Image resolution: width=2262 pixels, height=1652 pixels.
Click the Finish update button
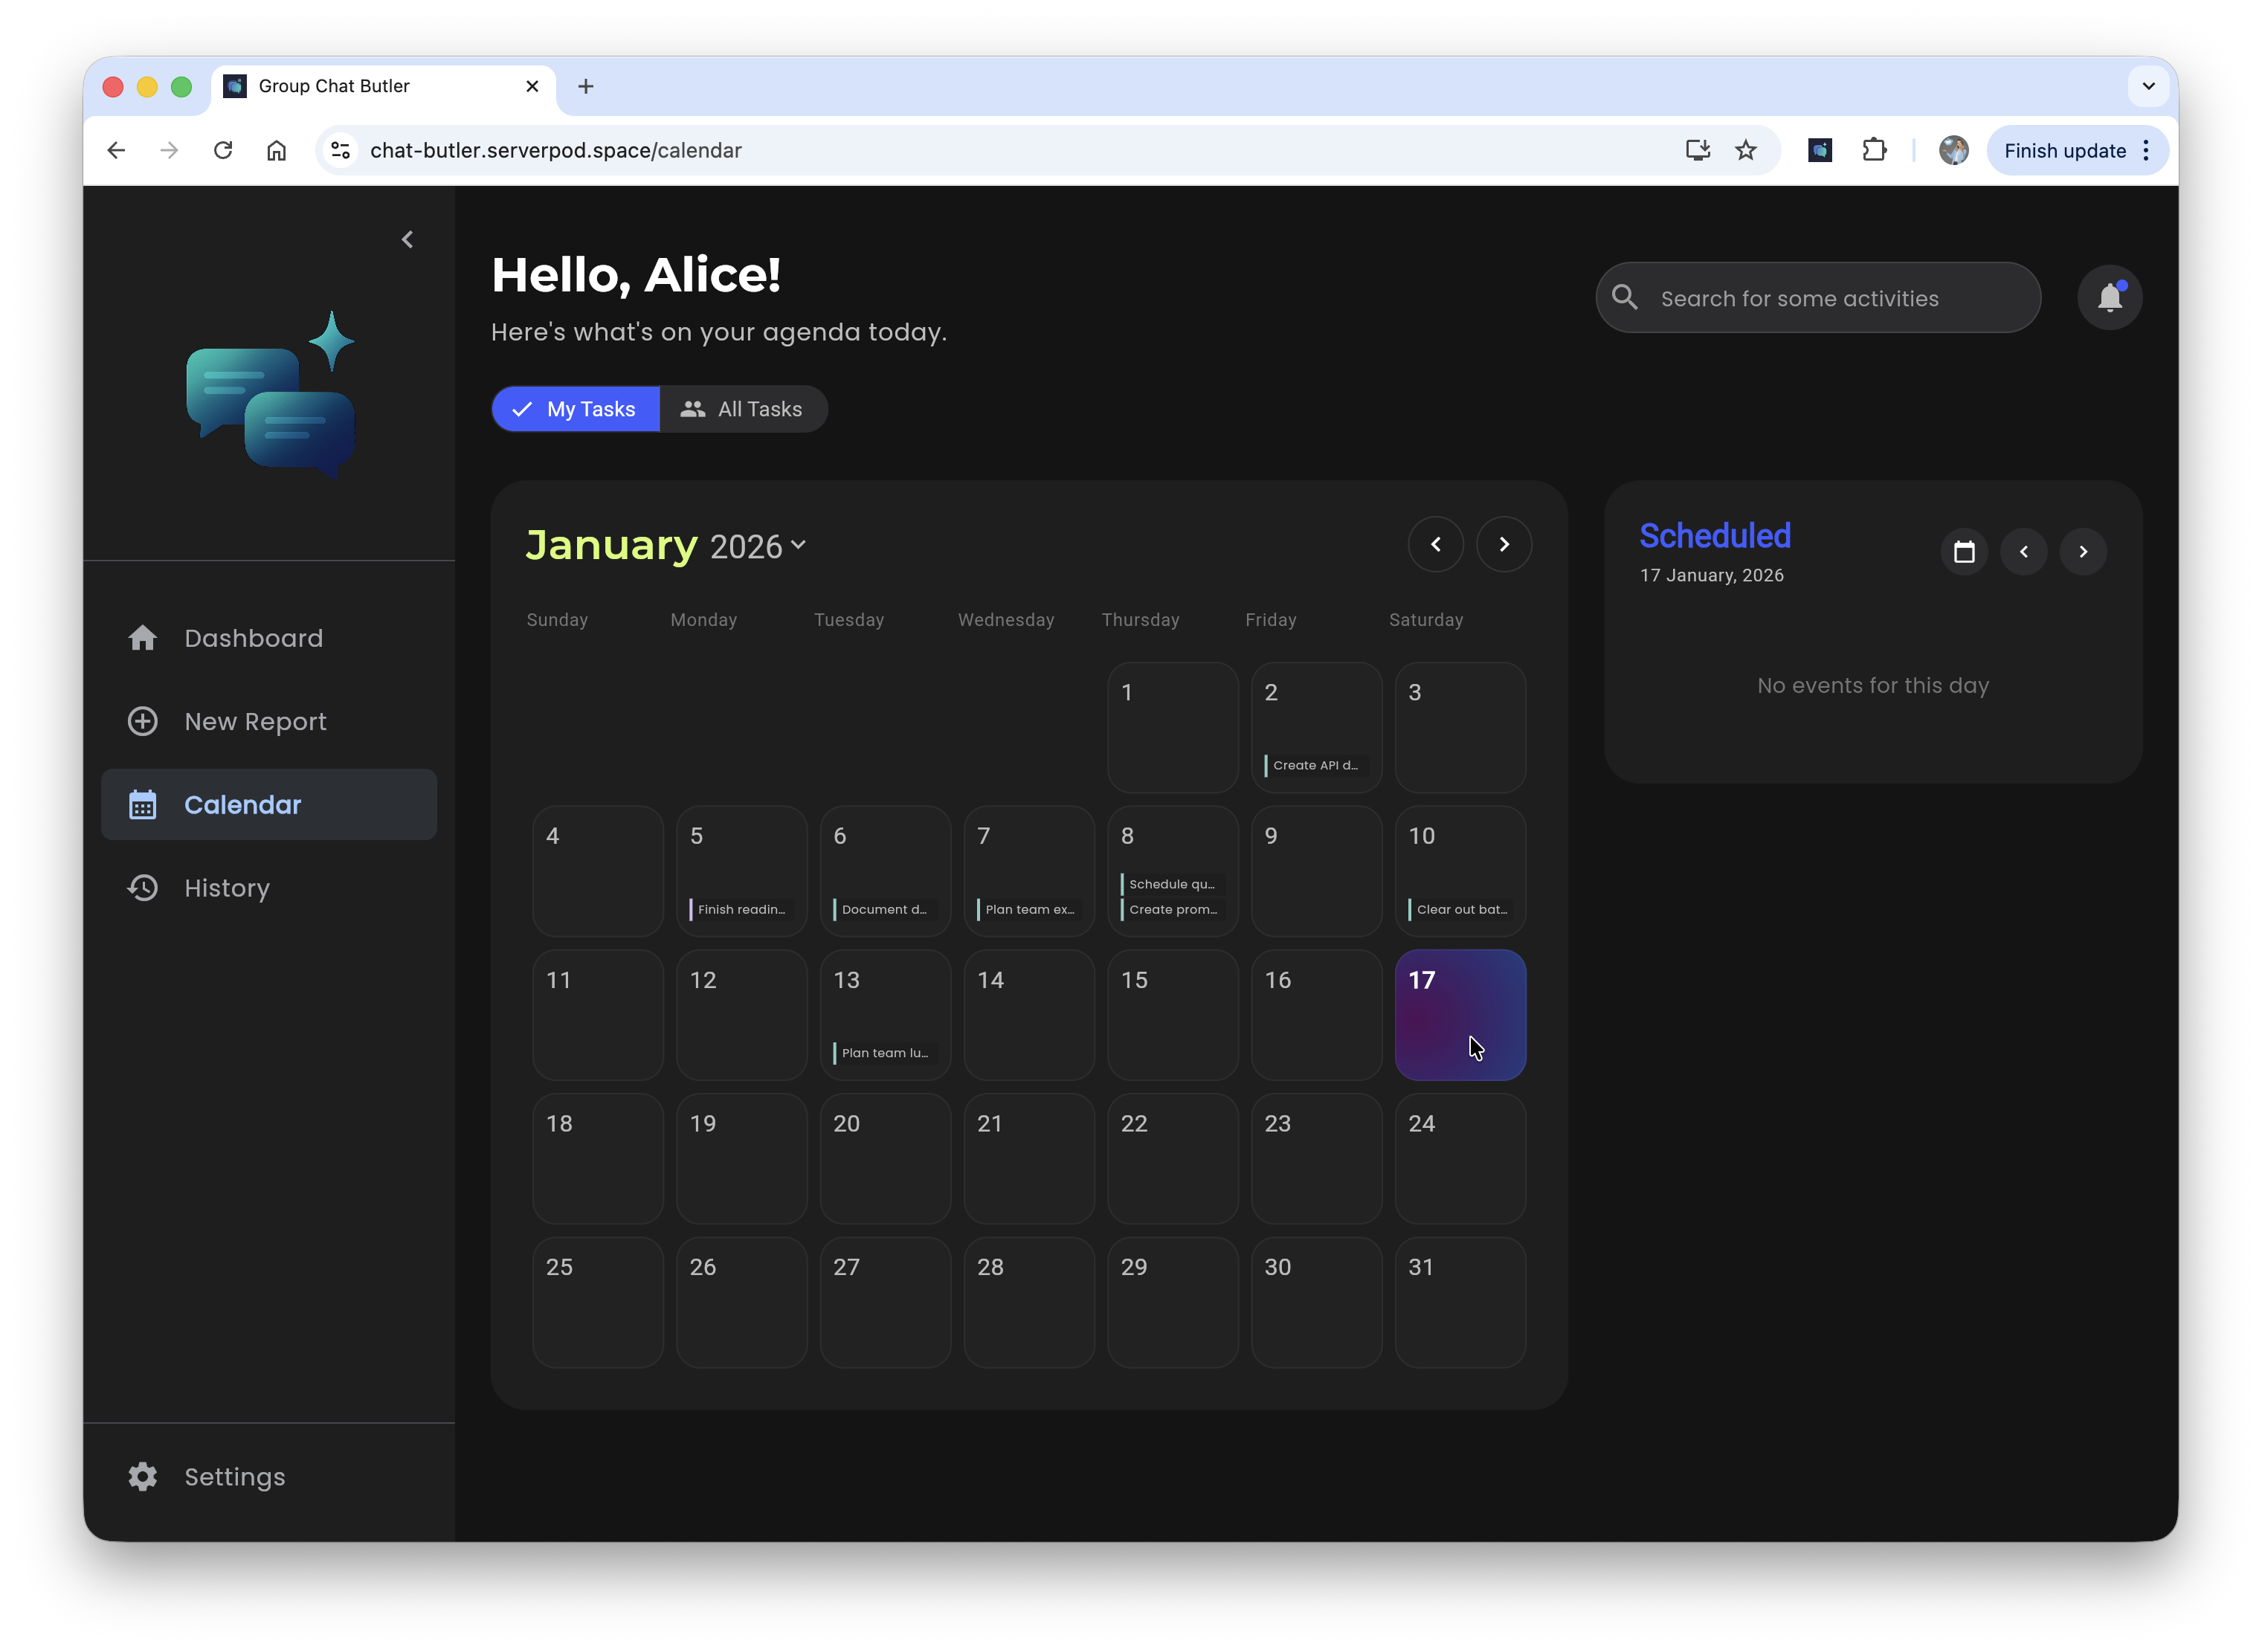[x=2064, y=150]
